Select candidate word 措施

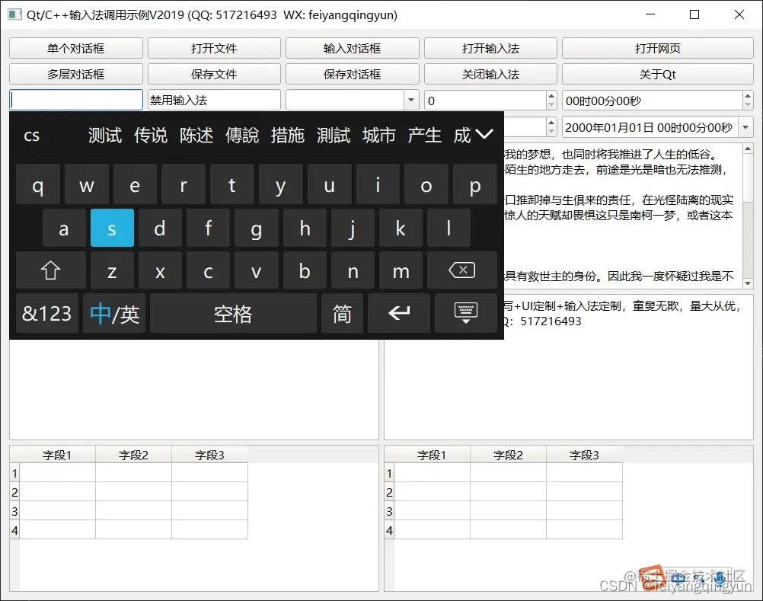coord(288,136)
